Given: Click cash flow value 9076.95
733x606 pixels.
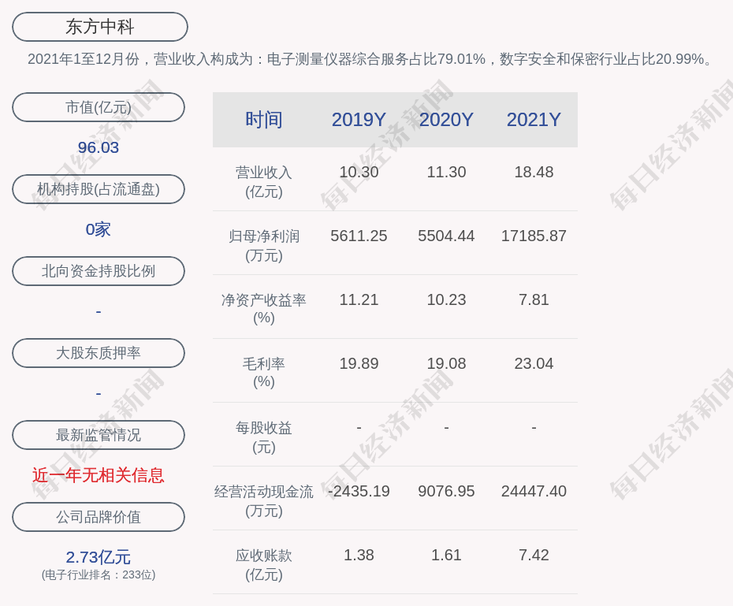Looking at the screenshot, I should (446, 491).
